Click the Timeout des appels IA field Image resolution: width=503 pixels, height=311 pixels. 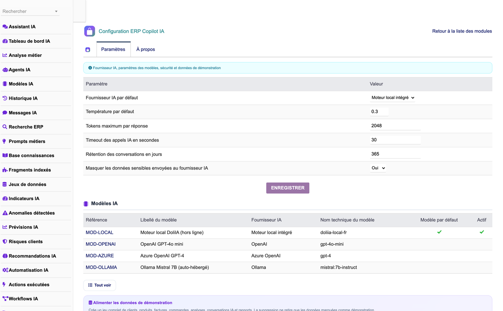click(x=395, y=140)
